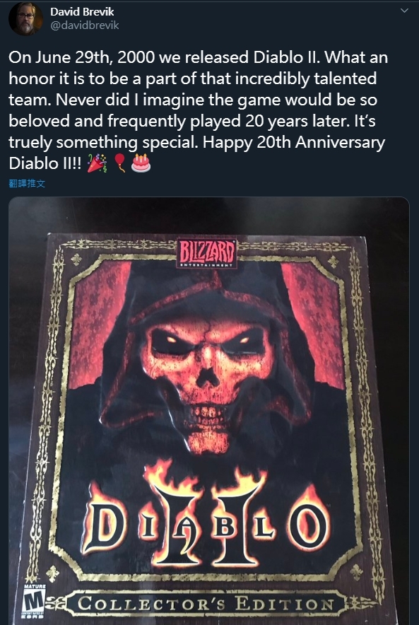Click the red balloon emoji
The image size is (419, 625).
click(120, 163)
